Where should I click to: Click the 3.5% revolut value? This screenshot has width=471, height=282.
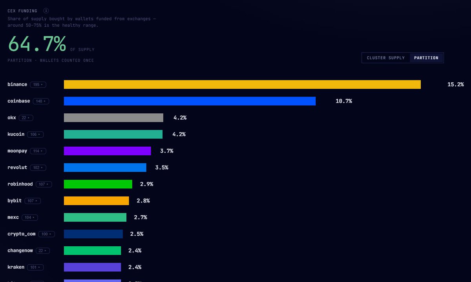coord(162,167)
